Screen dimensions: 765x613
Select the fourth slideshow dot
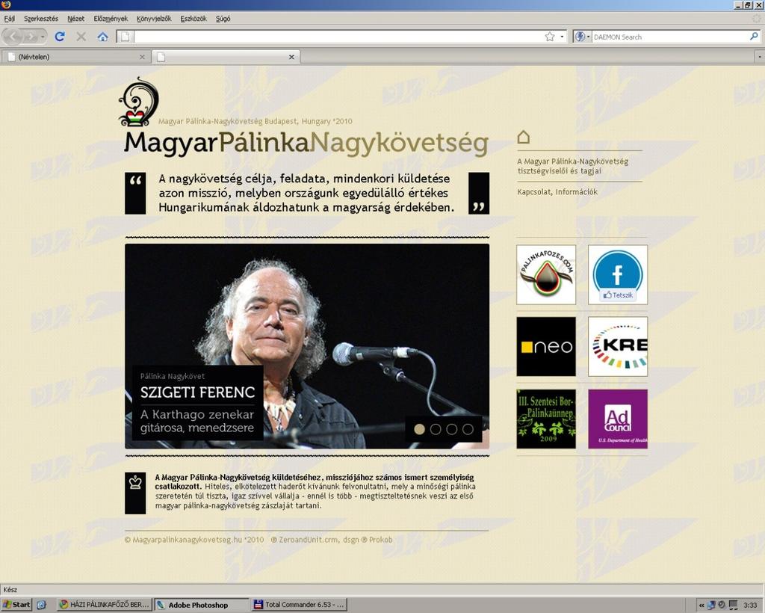pyautogui.click(x=468, y=429)
